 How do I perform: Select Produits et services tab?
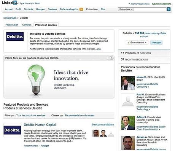pos(46,25)
